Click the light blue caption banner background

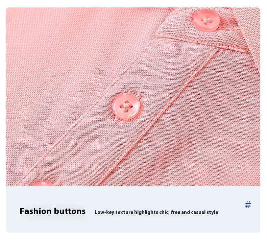[x=133, y=225]
